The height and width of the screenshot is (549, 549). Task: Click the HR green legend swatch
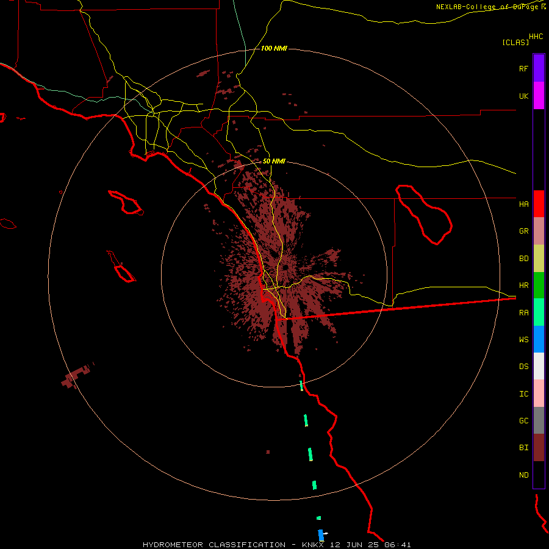pyautogui.click(x=539, y=285)
